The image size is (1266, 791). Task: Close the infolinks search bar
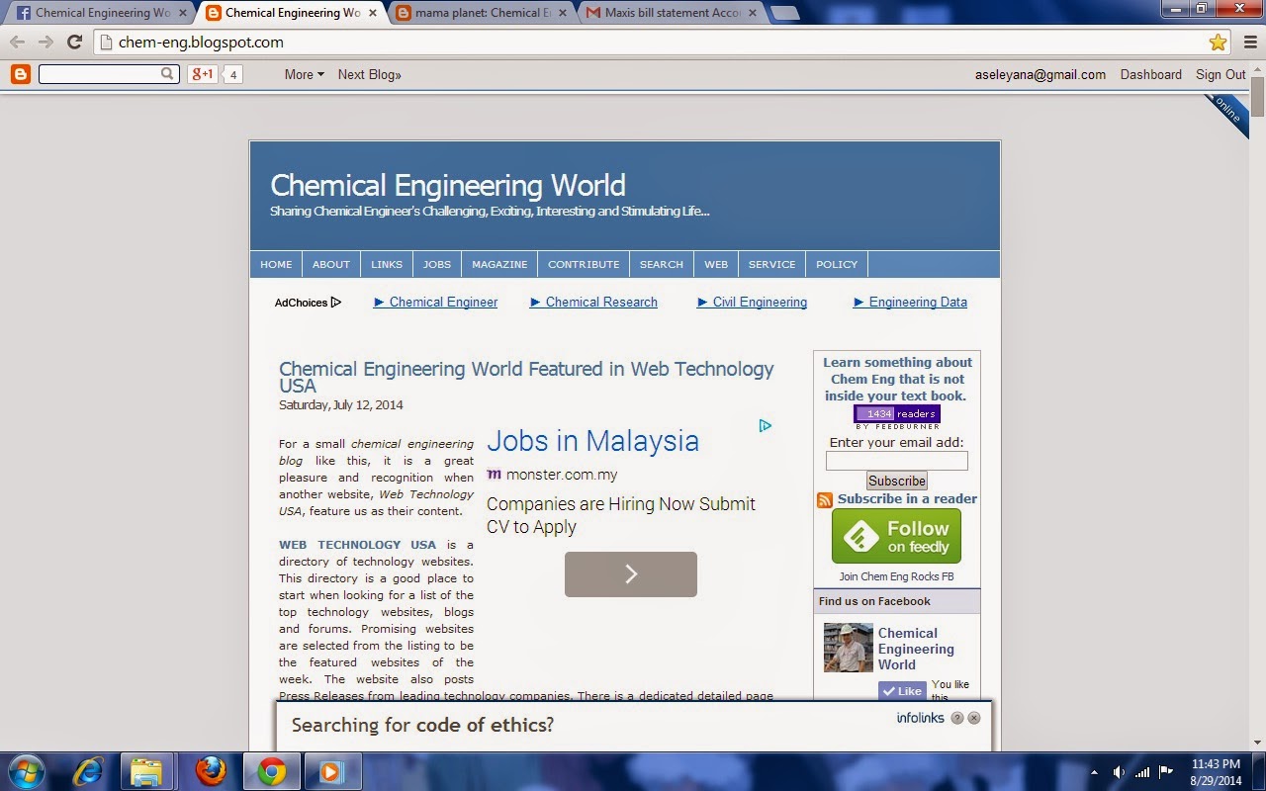(x=974, y=719)
